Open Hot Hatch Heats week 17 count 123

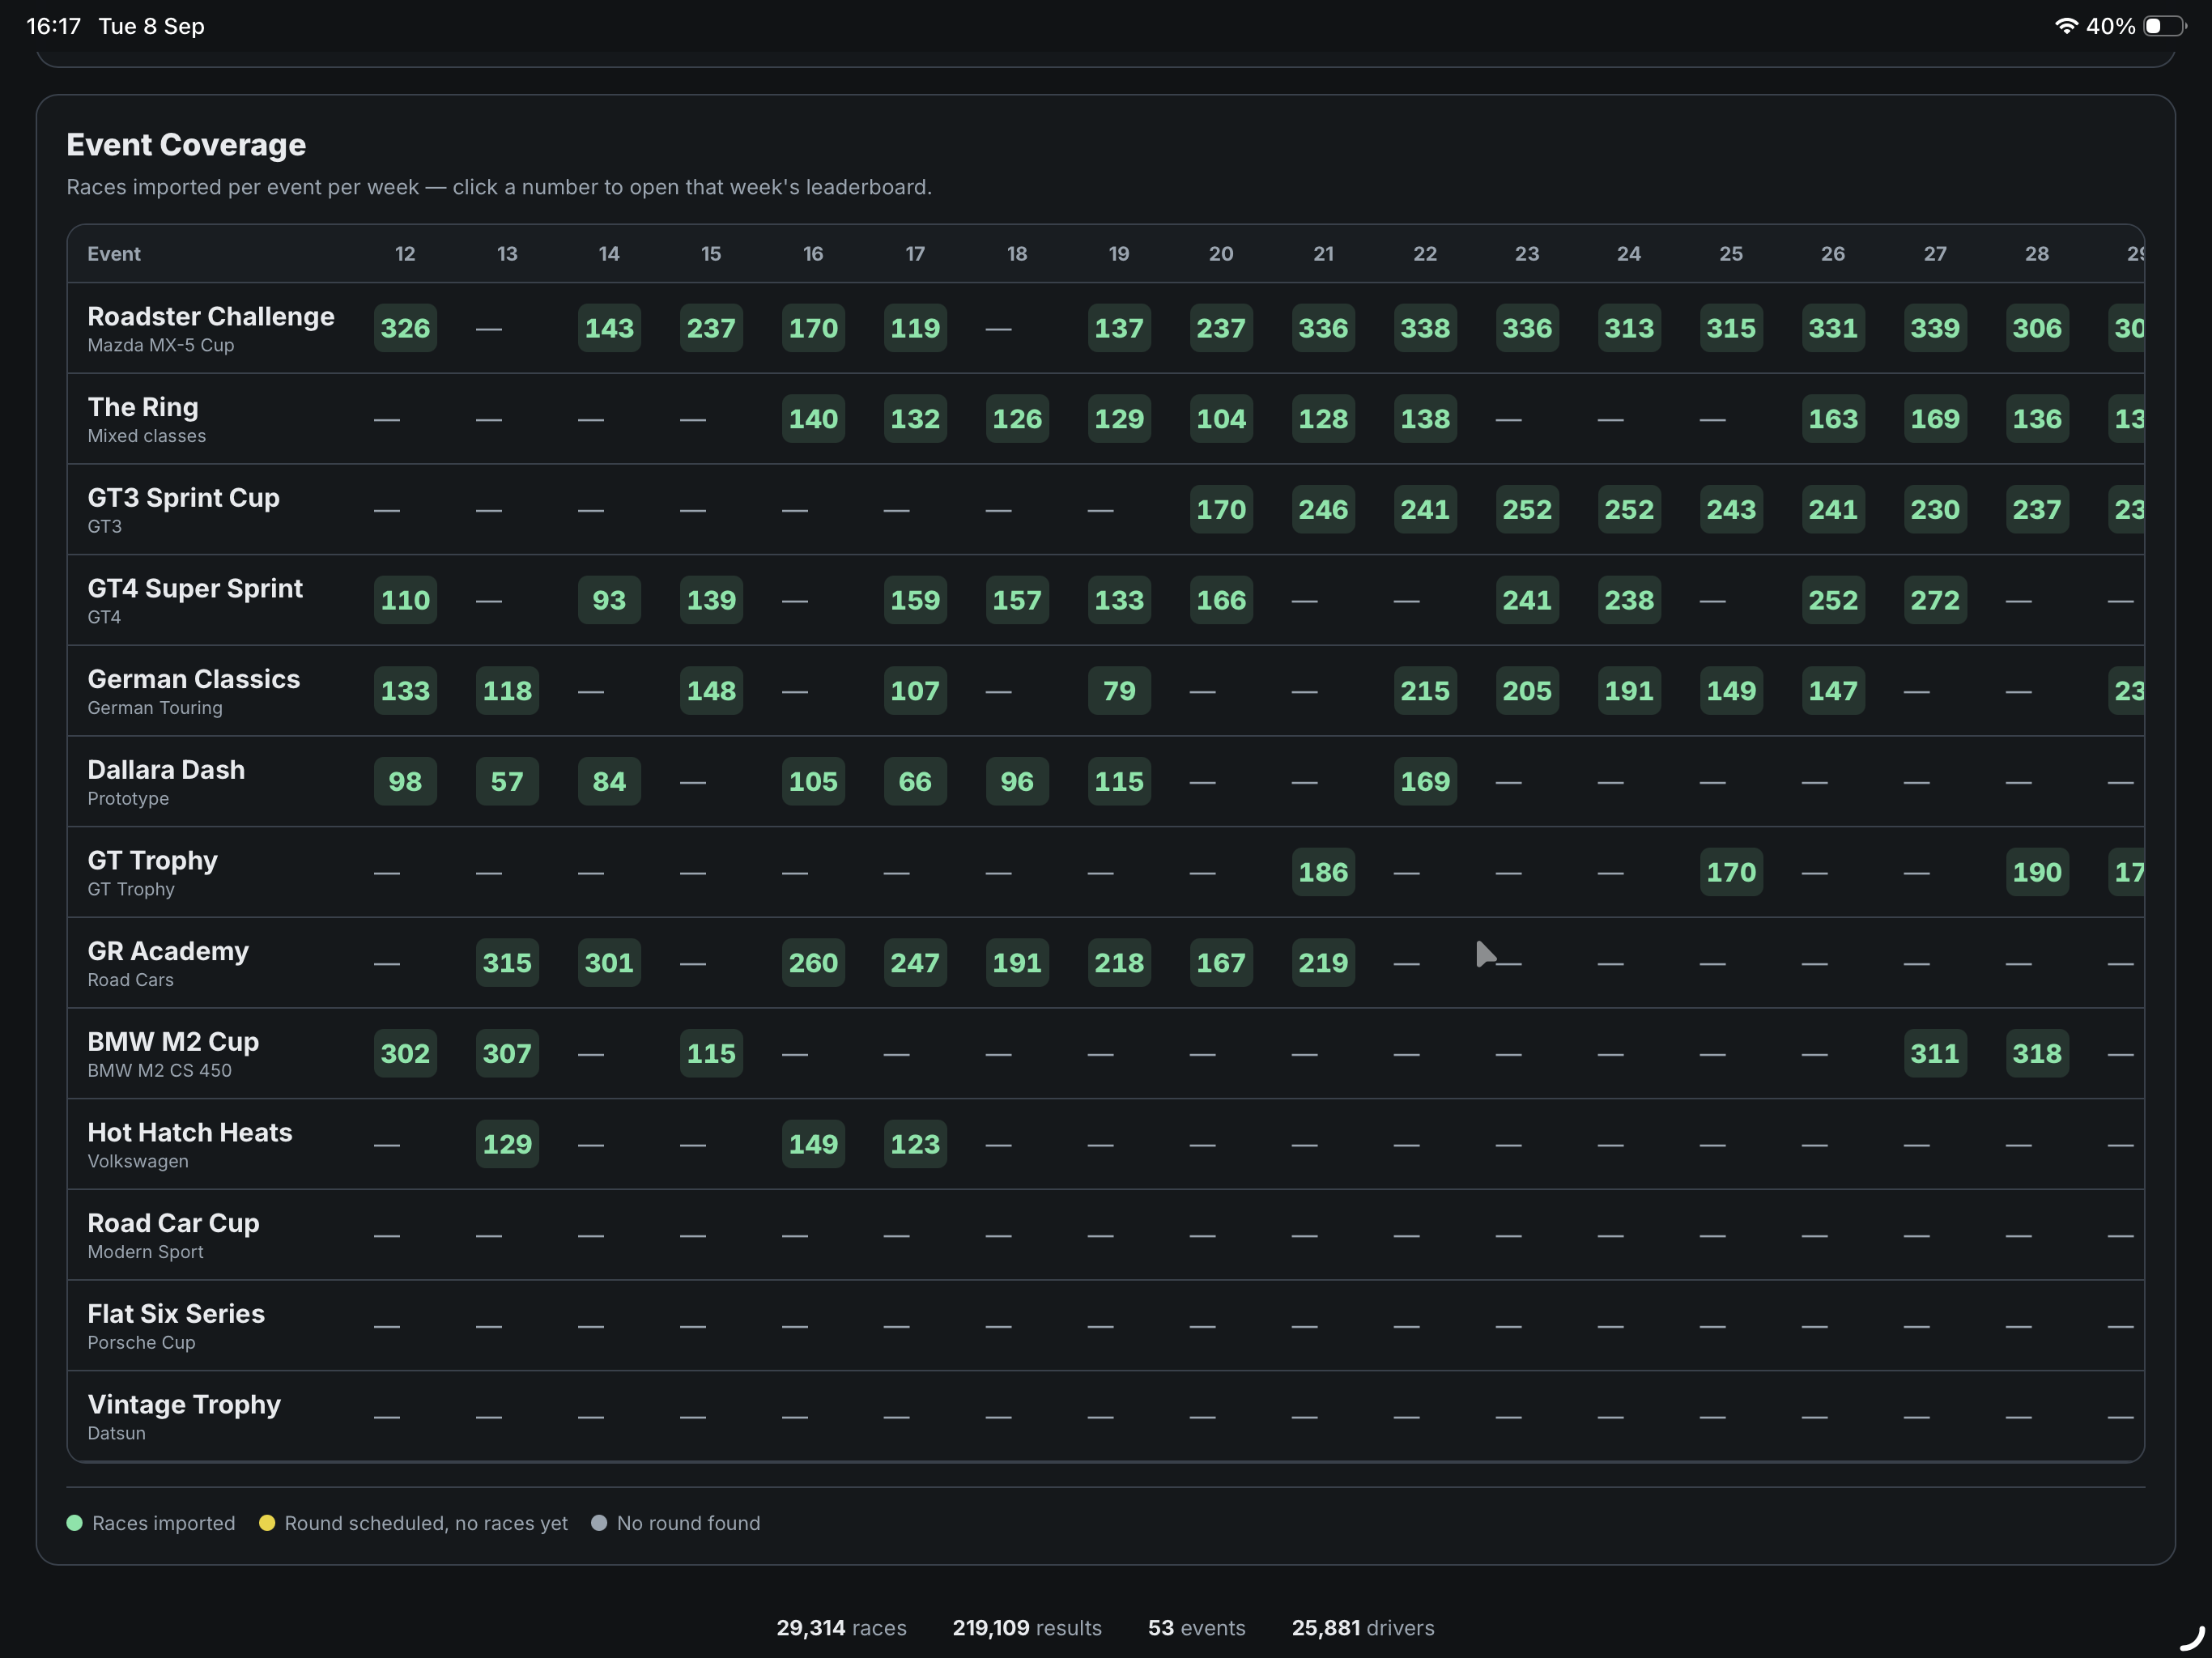click(x=915, y=1144)
